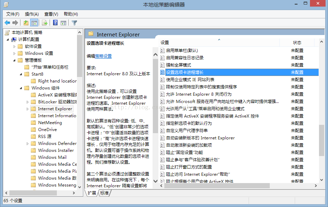Click the 策略设置 link
The image size is (328, 207).
click(103, 56)
